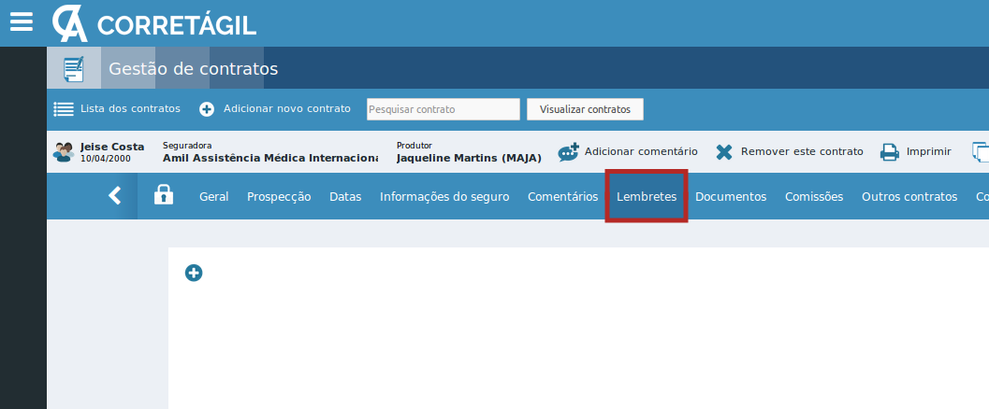
Task: Go back with the left chevron arrow
Action: [x=114, y=196]
